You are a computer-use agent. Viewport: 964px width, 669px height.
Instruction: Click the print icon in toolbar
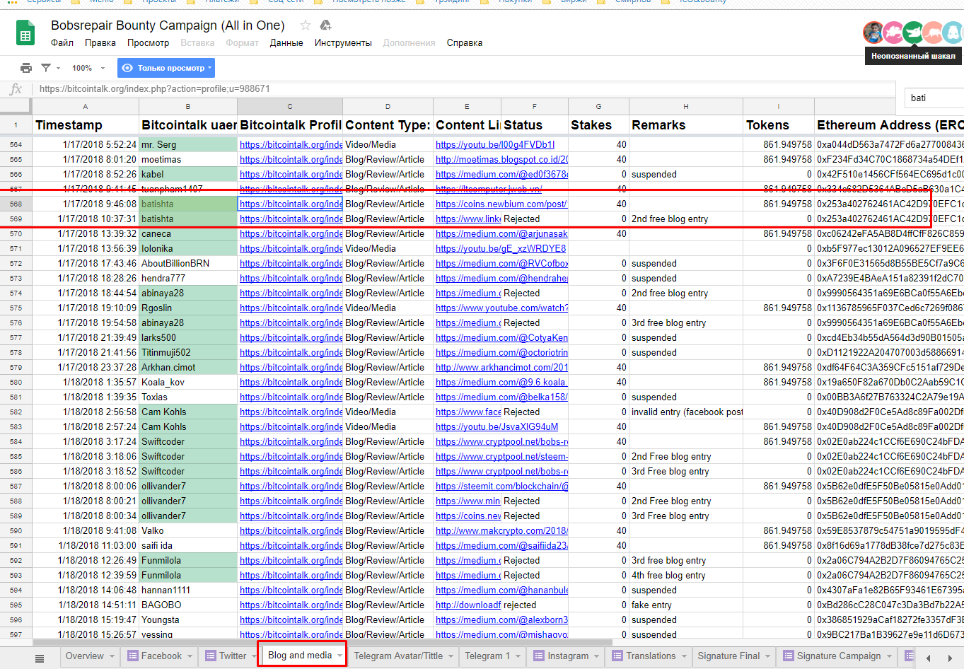tap(26, 68)
